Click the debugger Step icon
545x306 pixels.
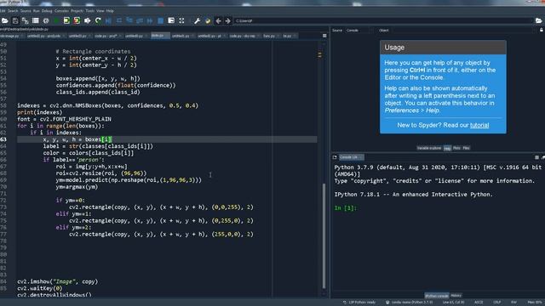tap(119, 20)
